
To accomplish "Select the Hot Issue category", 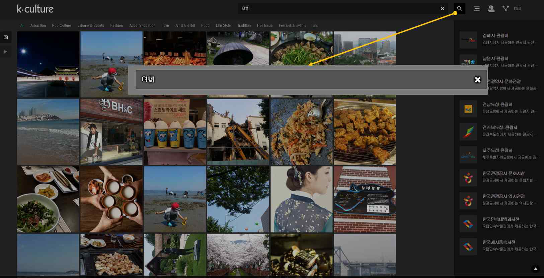I will point(265,25).
